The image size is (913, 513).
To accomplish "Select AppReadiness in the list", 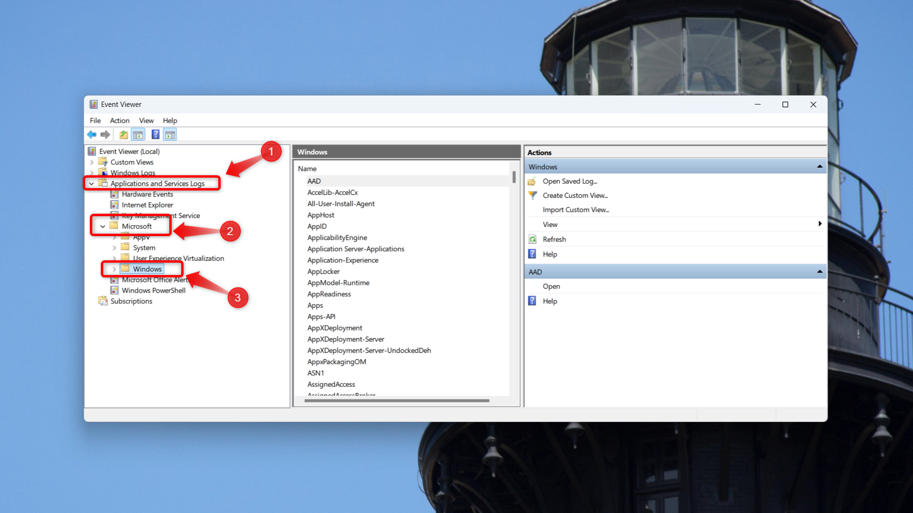I will click(329, 294).
